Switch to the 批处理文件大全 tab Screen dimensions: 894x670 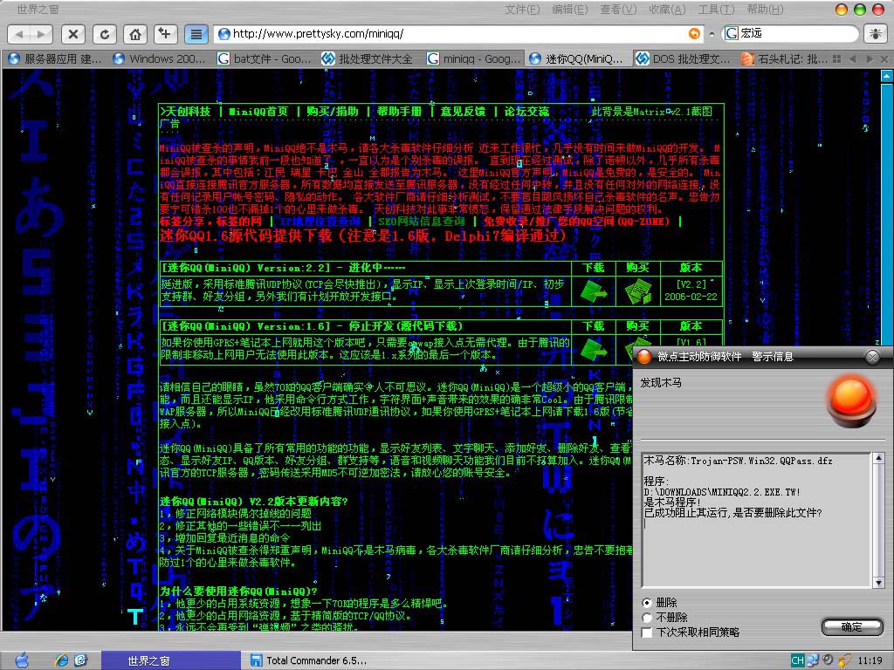click(370, 58)
